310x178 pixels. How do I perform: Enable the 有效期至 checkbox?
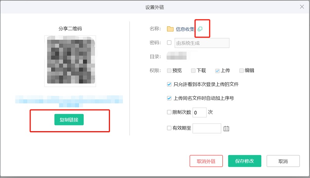tap(169, 128)
